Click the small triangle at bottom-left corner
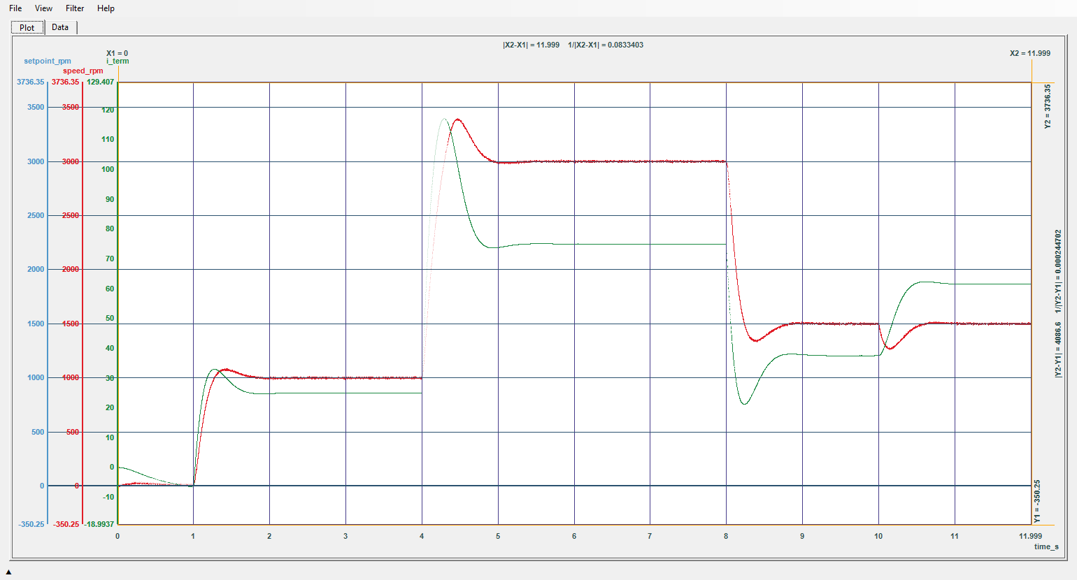Viewport: 1077px width, 580px height. click(8, 572)
